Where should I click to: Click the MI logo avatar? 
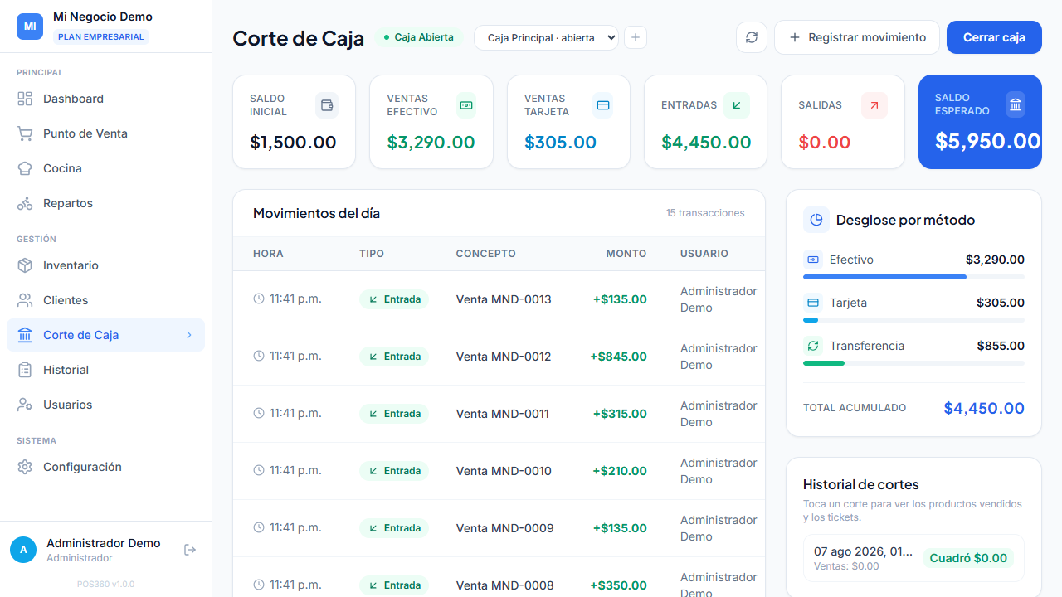30,27
